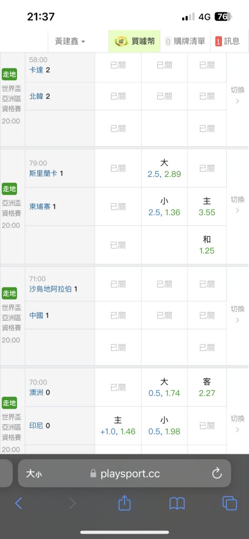The width and height of the screenshot is (249, 539).
Task: Switch view with 切換 beside 卡達 match
Action: [237, 95]
